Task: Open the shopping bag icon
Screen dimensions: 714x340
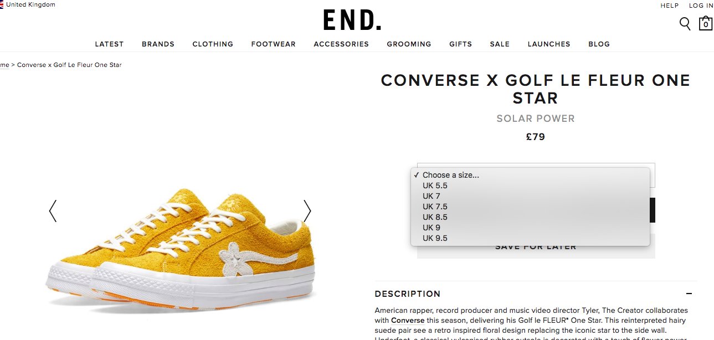Action: [x=706, y=24]
